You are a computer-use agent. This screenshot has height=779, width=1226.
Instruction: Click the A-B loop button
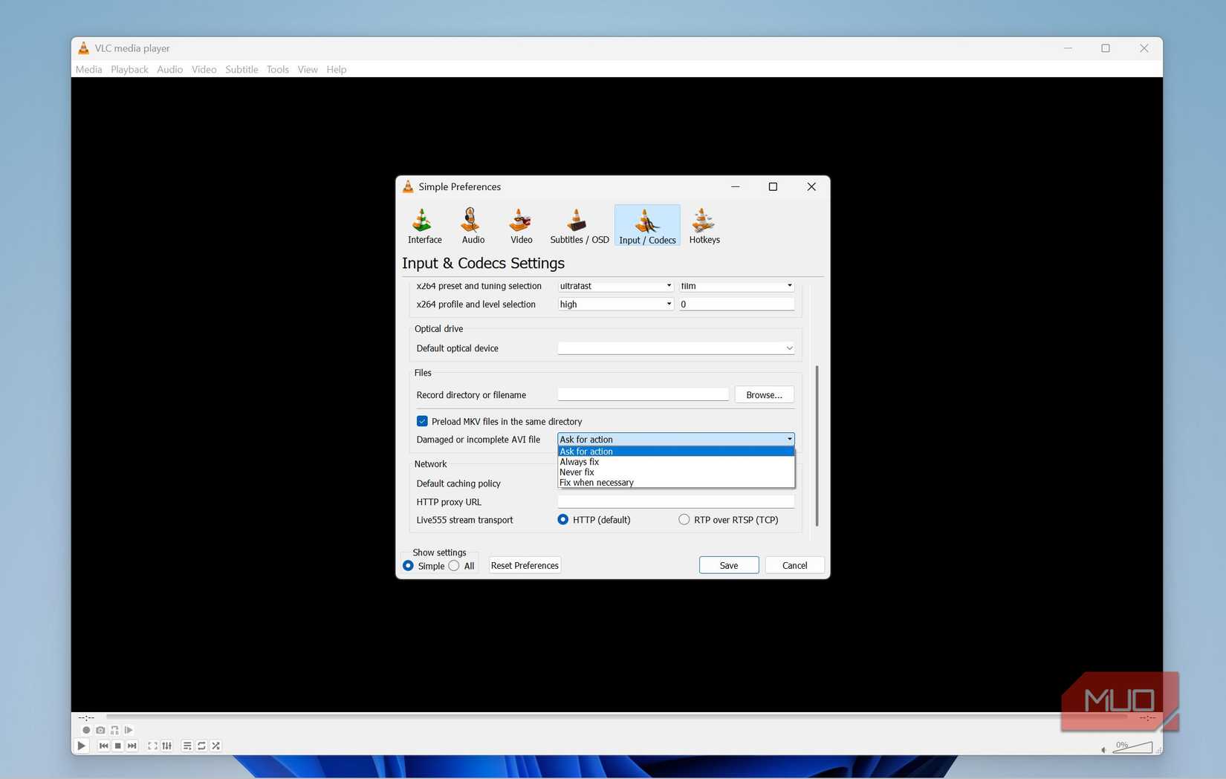[114, 730]
